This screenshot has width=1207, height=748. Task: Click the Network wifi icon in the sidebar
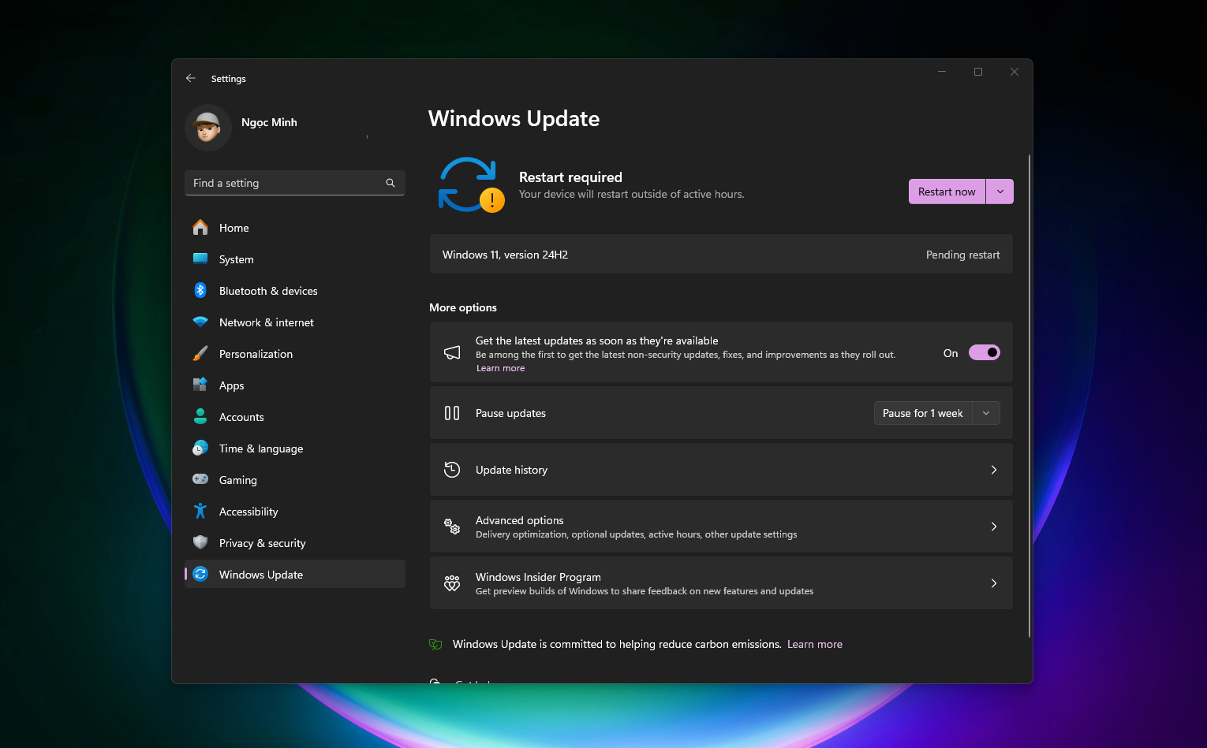click(x=200, y=322)
